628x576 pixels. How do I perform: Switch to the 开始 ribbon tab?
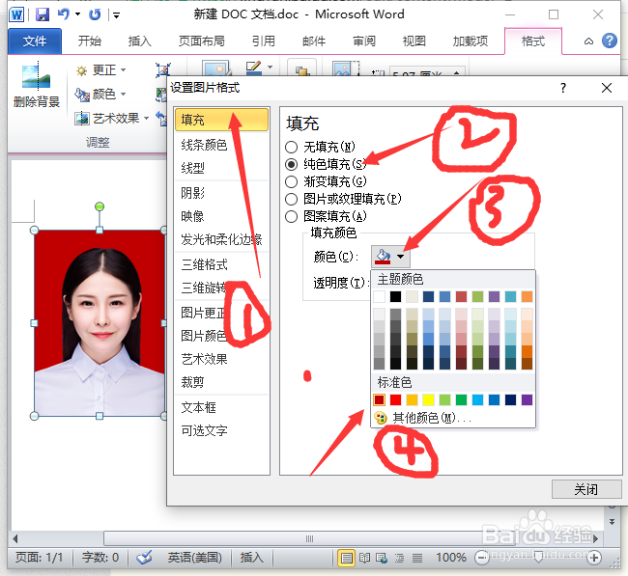point(89,41)
